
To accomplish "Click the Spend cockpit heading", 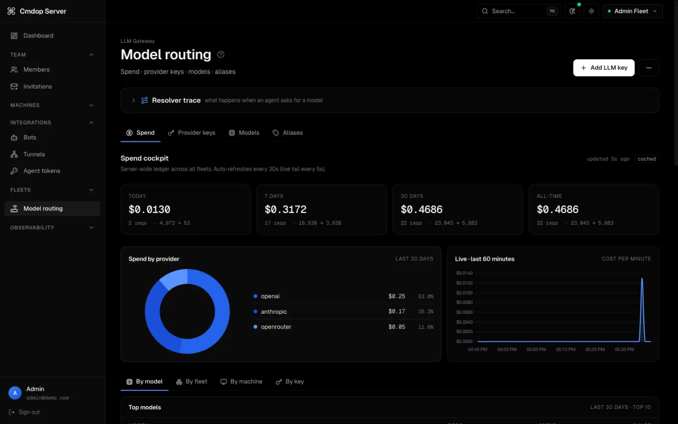I will tap(144, 158).
